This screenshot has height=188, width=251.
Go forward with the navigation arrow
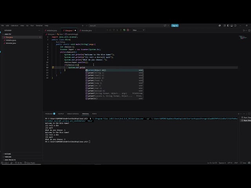[86, 25]
